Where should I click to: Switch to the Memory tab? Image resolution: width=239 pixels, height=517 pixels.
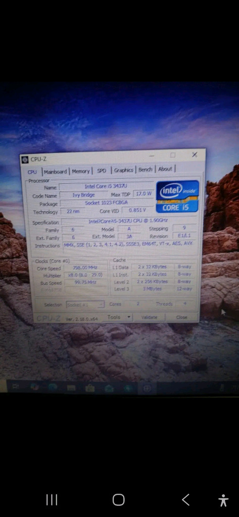click(x=81, y=171)
